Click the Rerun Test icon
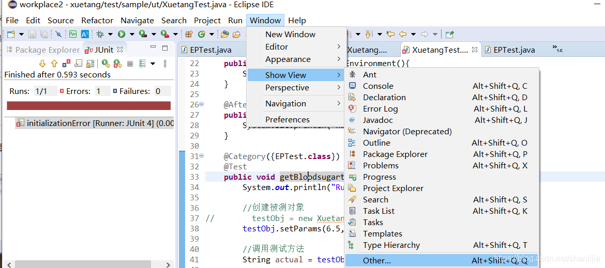Viewport: 605px width, 268px height. pos(106,64)
